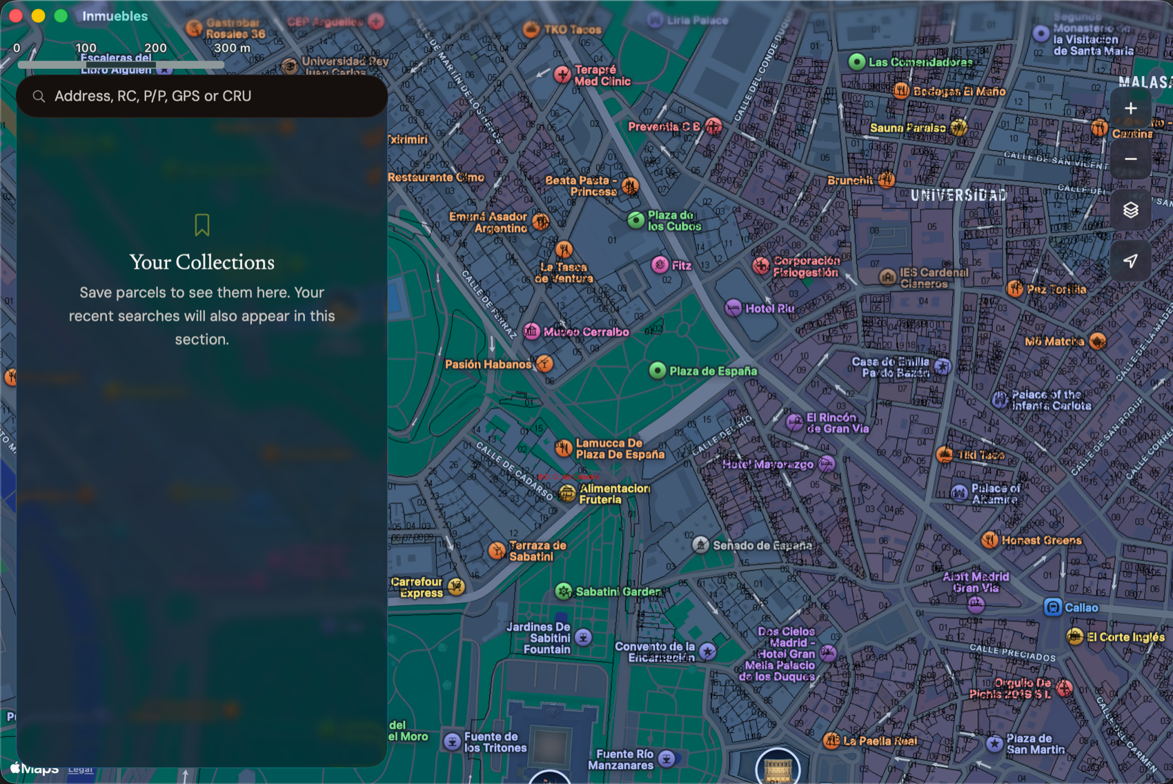This screenshot has width=1173, height=784.
Task: Click the address search field
Action: coord(201,96)
